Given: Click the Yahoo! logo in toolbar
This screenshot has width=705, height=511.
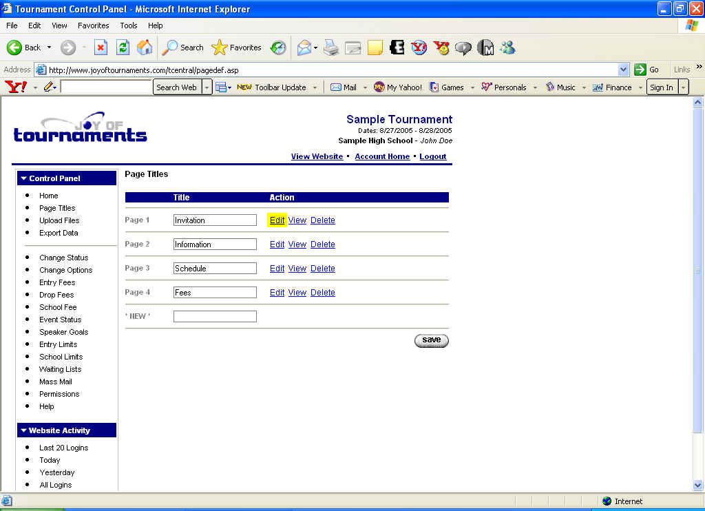Looking at the screenshot, I should click(x=15, y=87).
